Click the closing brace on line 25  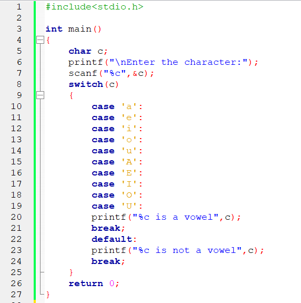point(71,272)
